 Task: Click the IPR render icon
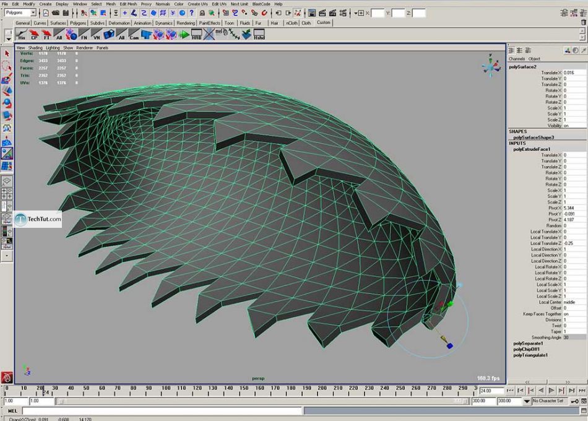coord(332,13)
